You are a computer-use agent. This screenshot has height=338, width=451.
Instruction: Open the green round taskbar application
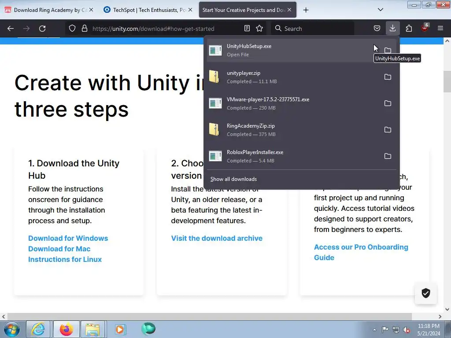tap(148, 328)
